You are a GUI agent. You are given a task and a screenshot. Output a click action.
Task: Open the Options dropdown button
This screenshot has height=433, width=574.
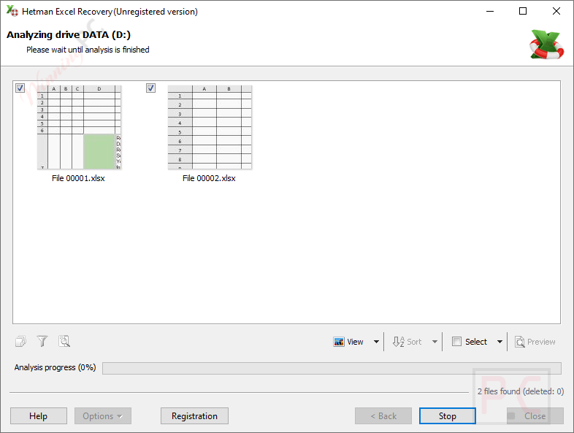click(103, 415)
